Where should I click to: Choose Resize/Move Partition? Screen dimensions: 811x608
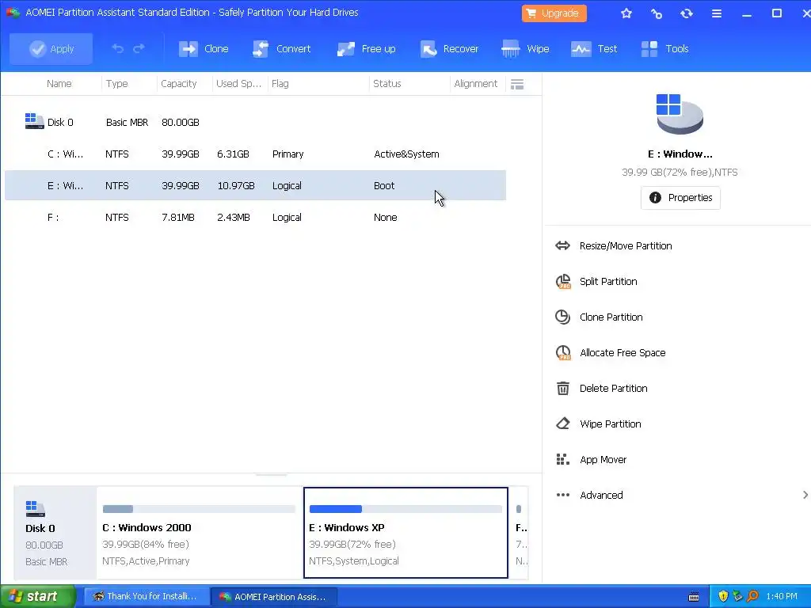[626, 246]
